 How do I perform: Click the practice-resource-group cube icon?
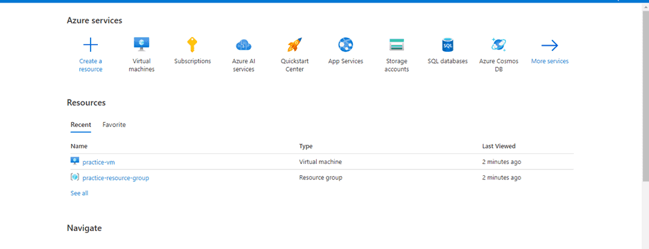click(75, 177)
